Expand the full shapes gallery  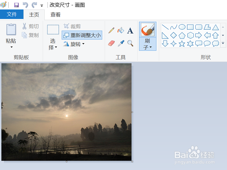click(x=223, y=43)
